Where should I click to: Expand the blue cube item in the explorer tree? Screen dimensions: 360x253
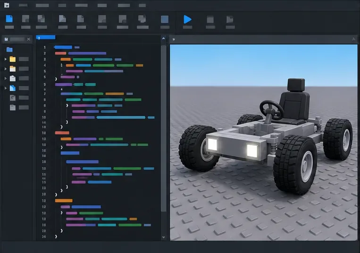pos(6,88)
